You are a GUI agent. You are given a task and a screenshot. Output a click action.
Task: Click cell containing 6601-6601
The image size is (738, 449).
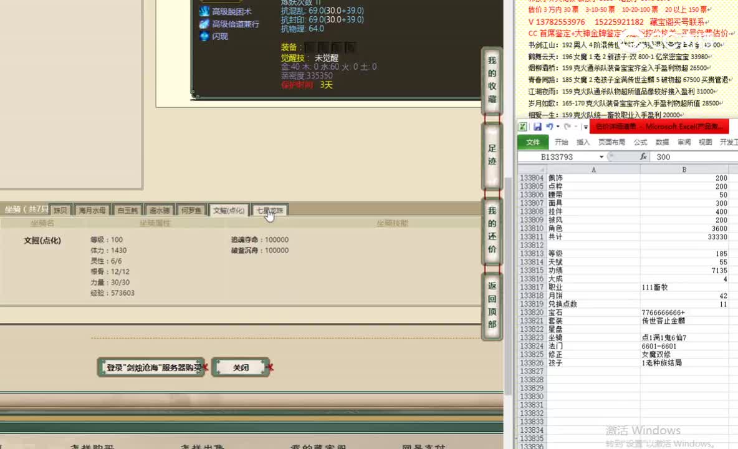pos(684,346)
